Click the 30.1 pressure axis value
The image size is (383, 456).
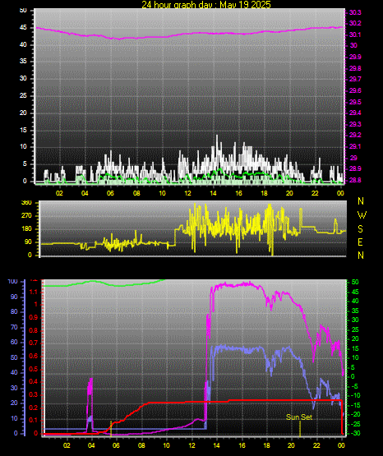point(355,35)
